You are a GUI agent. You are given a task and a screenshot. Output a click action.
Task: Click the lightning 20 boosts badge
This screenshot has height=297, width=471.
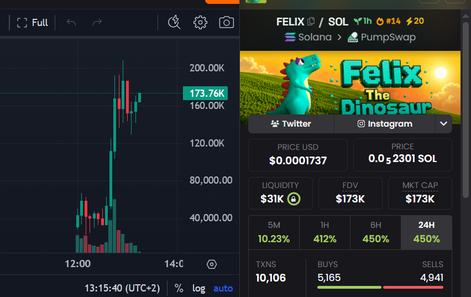point(415,21)
